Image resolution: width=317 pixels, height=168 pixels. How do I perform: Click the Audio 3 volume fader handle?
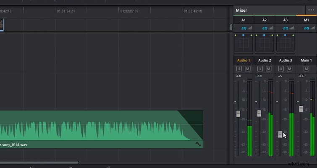pyautogui.click(x=280, y=134)
